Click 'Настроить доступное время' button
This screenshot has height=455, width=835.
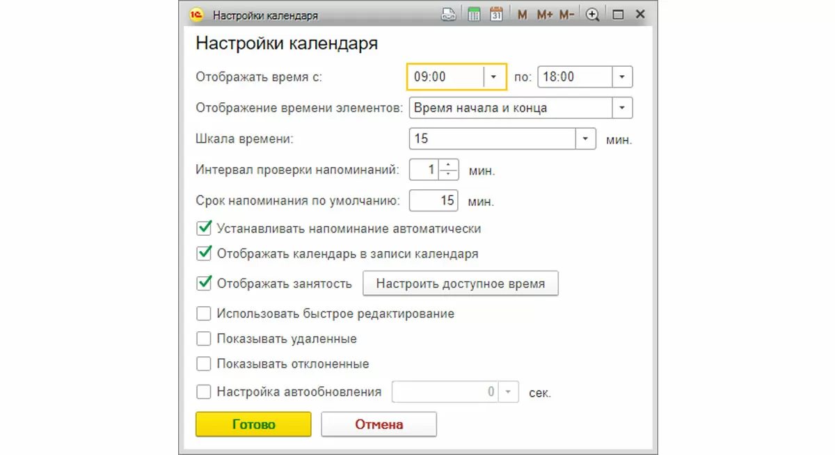[459, 284]
